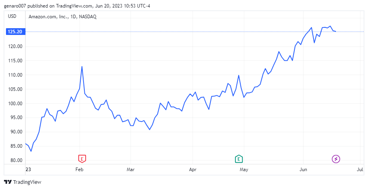Screen dimensions: 368x189
Task: Click the current price label 125.20
Action: (15, 32)
